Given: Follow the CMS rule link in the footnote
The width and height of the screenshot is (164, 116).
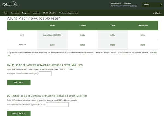Looking at the screenshot, I should click(x=155, y=53).
